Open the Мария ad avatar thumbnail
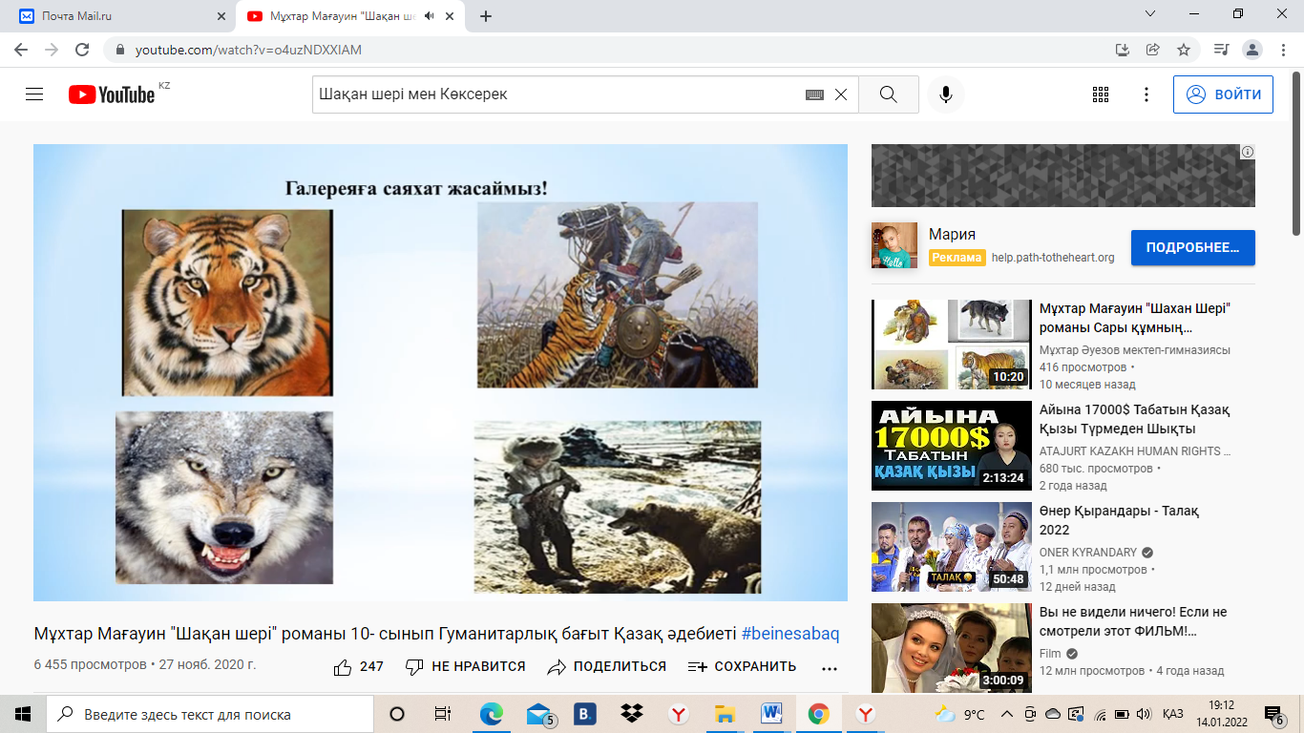Image resolution: width=1304 pixels, height=733 pixels. pos(894,245)
